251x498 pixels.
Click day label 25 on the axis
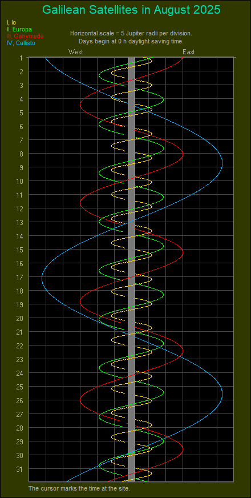tap(19, 387)
